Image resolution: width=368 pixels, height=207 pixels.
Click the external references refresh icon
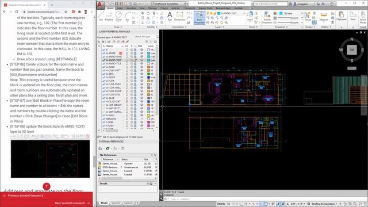[x=108, y=148]
